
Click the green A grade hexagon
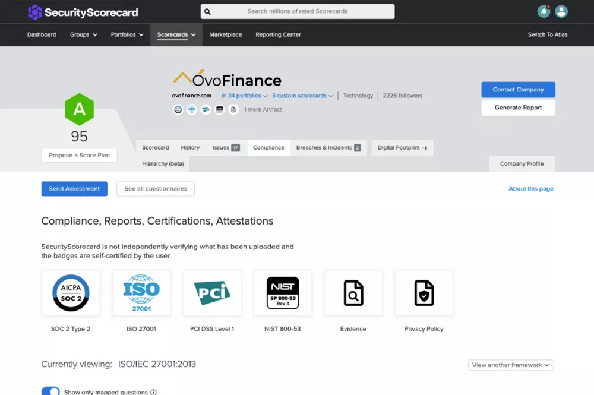[x=79, y=109]
